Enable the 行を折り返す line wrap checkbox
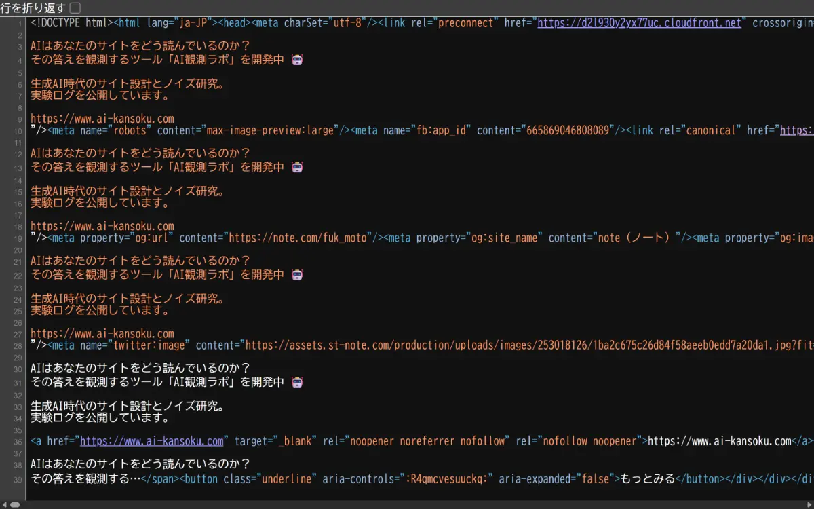The width and height of the screenshot is (814, 509). (75, 7)
